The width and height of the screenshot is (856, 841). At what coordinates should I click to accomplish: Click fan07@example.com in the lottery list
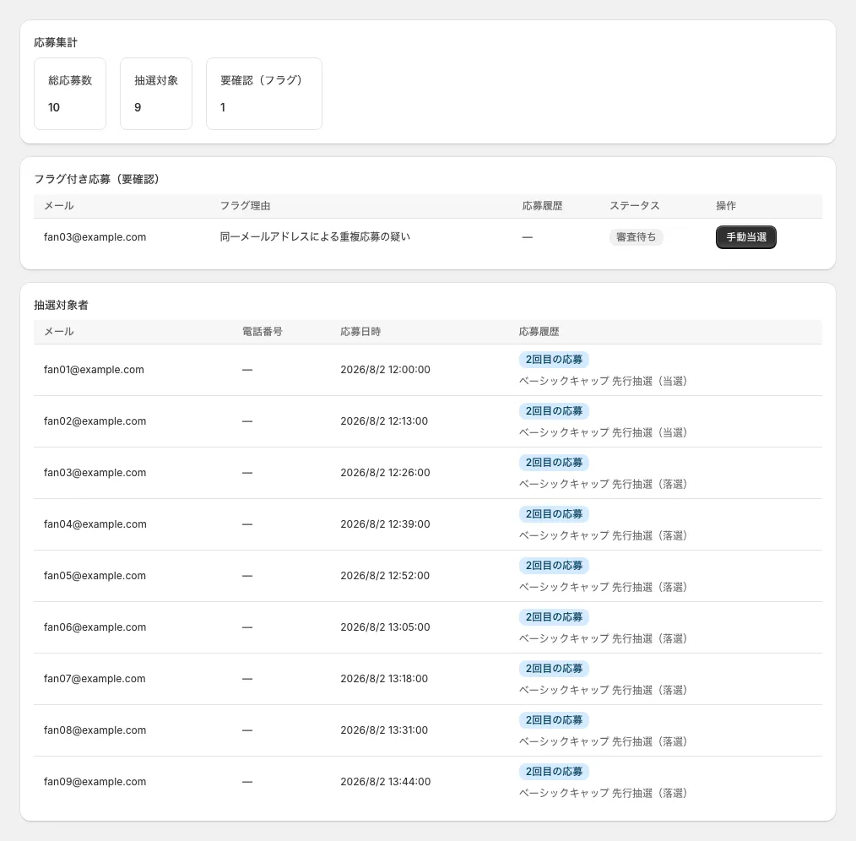[95, 679]
